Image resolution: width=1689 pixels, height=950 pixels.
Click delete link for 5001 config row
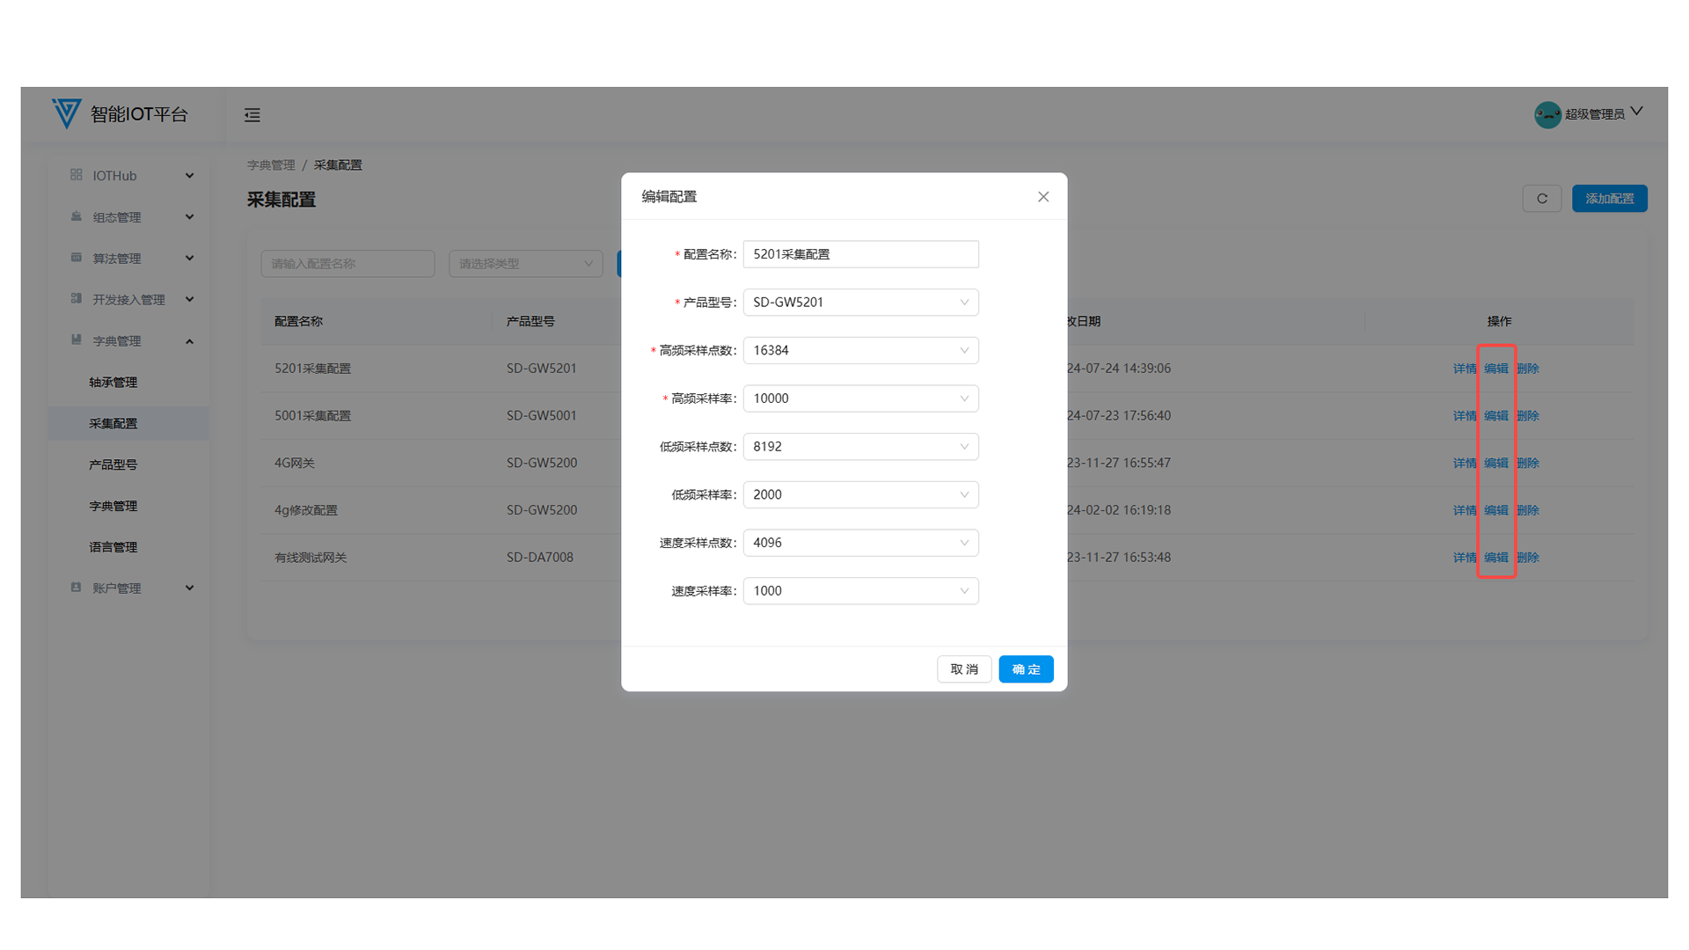[x=1528, y=416]
